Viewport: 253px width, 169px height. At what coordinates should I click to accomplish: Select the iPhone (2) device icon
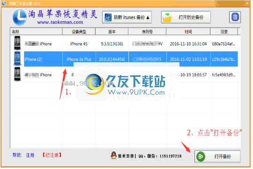click(17, 59)
